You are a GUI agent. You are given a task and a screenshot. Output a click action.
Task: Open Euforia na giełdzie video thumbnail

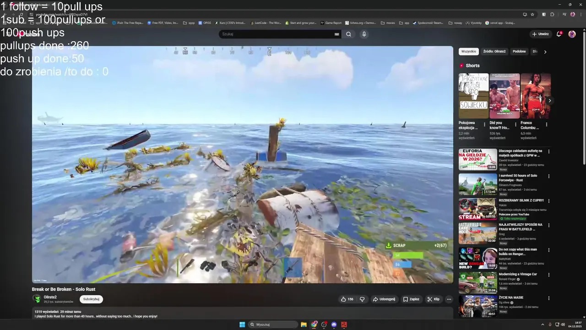(x=477, y=159)
